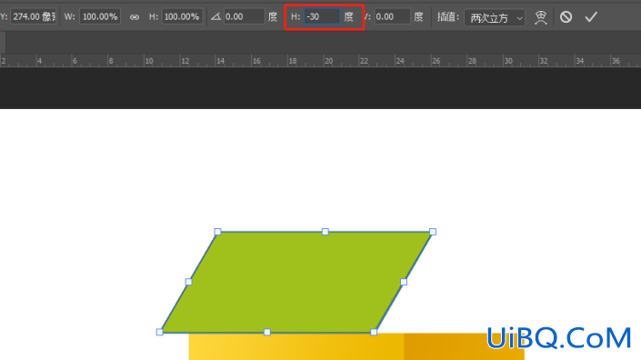Click the middle-right transform handle
Image resolution: width=641 pixels, height=360 pixels.
pos(404,282)
